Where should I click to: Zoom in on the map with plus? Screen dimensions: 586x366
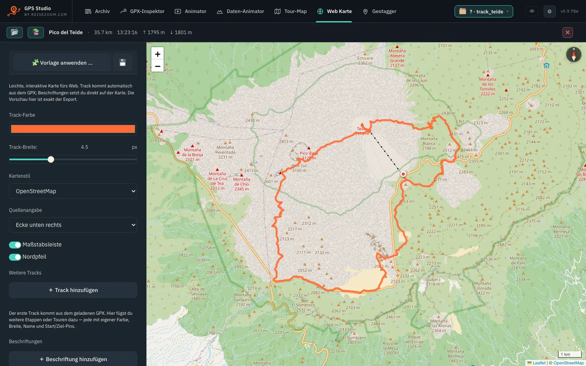(157, 54)
